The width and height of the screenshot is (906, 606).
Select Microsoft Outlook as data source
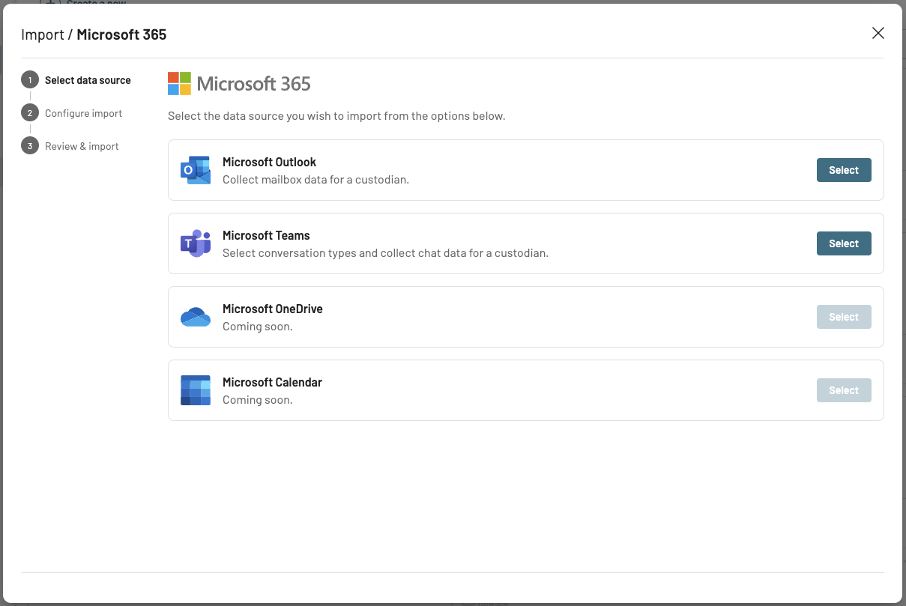[844, 170]
